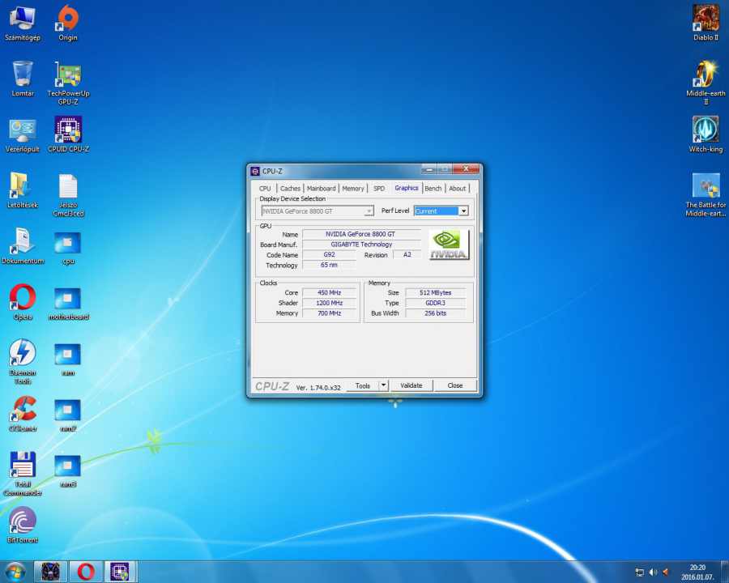The width and height of the screenshot is (729, 583).
Task: Launch Total Commander desktop shortcut
Action: pos(23,473)
